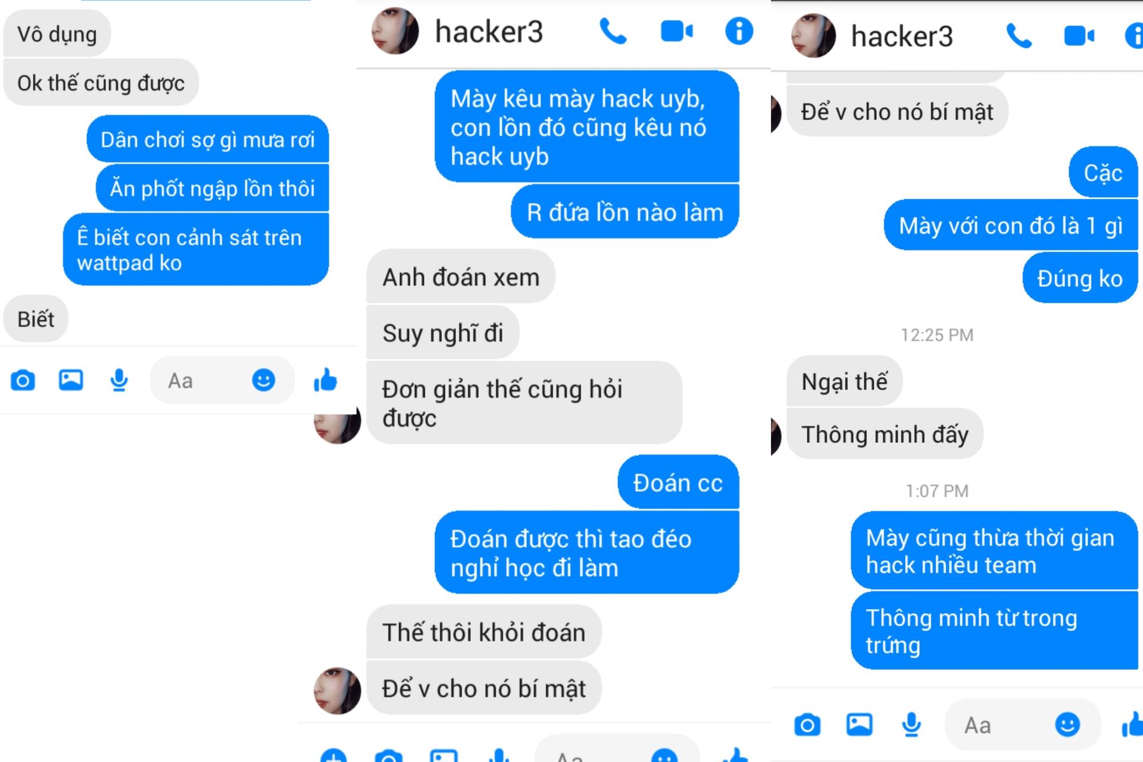The width and height of the screenshot is (1143, 762).
Task: Start voice call in middle hacker3 chat
Action: [613, 32]
